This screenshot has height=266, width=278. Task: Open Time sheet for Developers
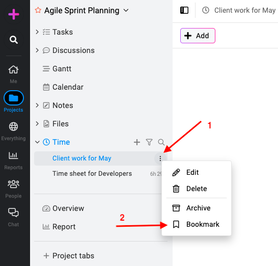(92, 174)
